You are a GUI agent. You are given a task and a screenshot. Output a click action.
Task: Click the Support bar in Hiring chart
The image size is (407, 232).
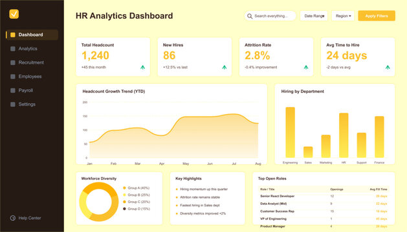[362, 146]
